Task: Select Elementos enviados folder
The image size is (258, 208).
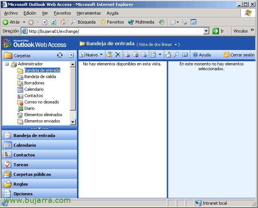Action: (x=42, y=121)
